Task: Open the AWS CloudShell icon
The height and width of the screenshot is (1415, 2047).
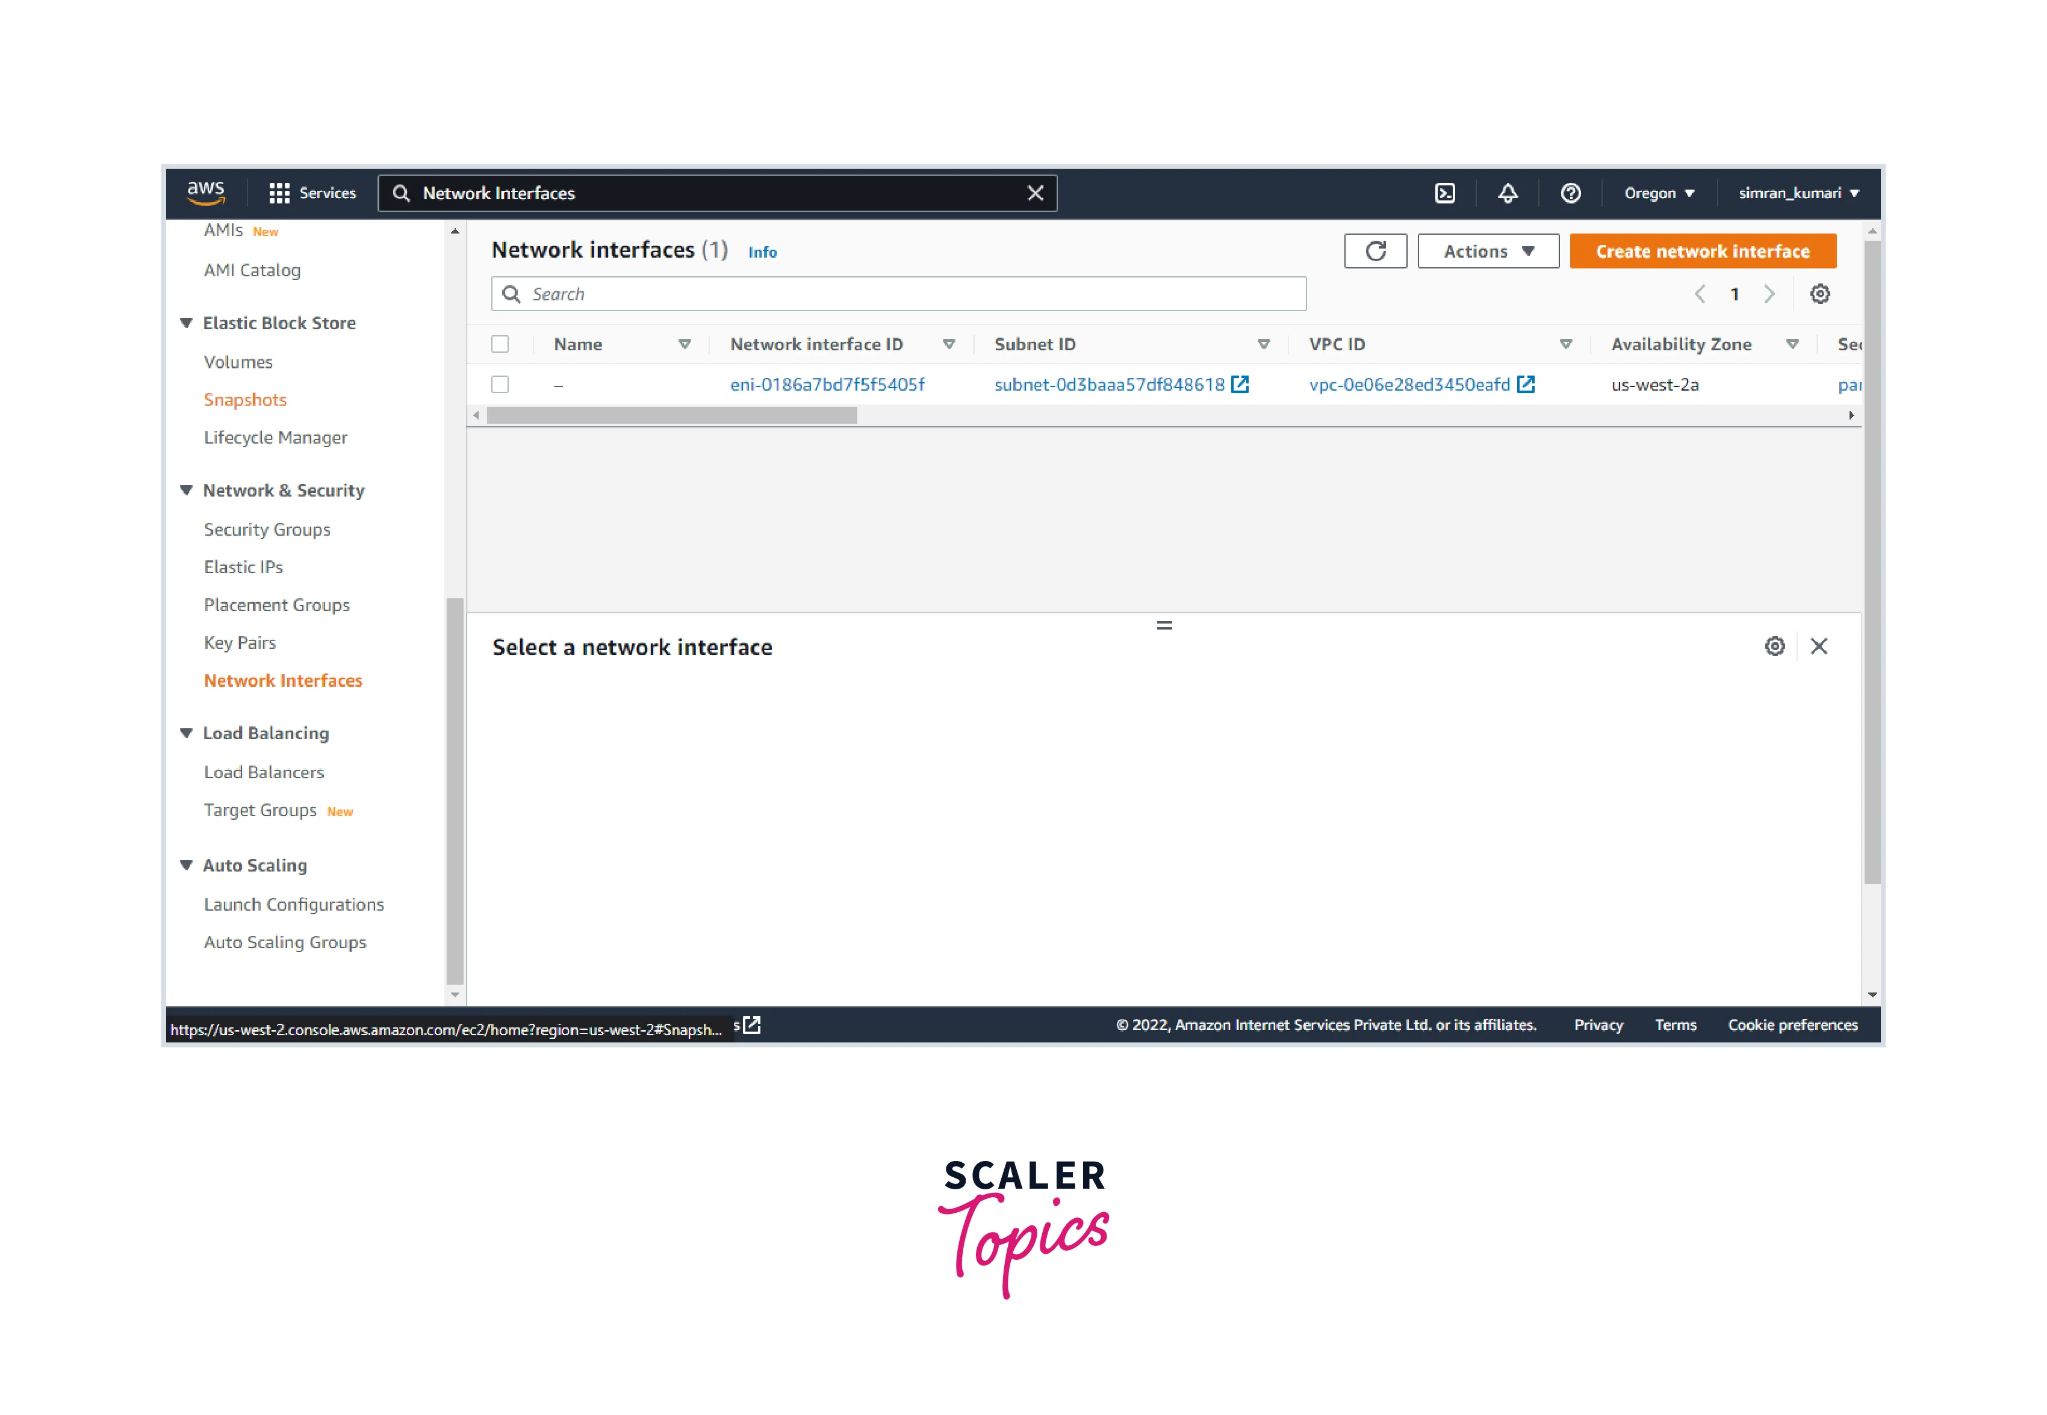Action: 1445,193
